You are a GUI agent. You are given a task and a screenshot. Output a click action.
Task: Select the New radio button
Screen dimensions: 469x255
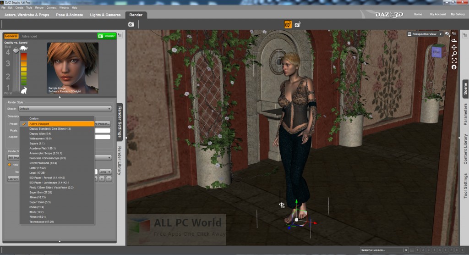coord(9,165)
